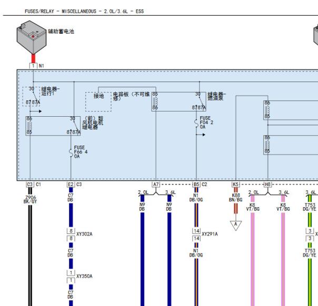Click the N9 DB label under 3.6L branch of A7
Viewport: 318px width, 306px height.
169,207
